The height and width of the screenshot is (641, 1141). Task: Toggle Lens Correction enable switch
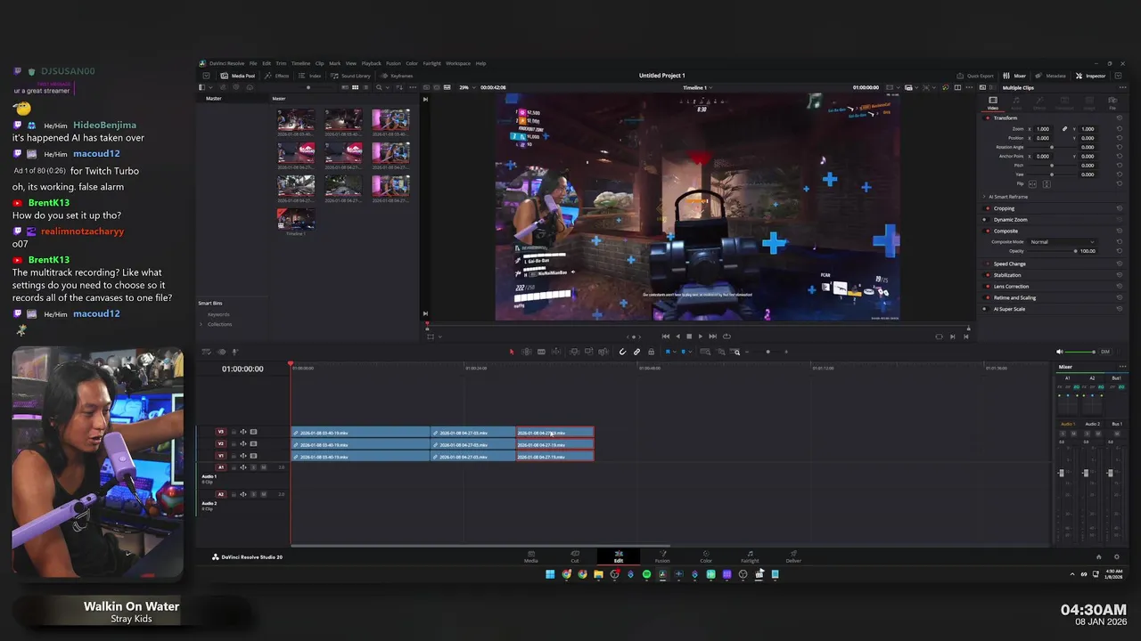(986, 287)
